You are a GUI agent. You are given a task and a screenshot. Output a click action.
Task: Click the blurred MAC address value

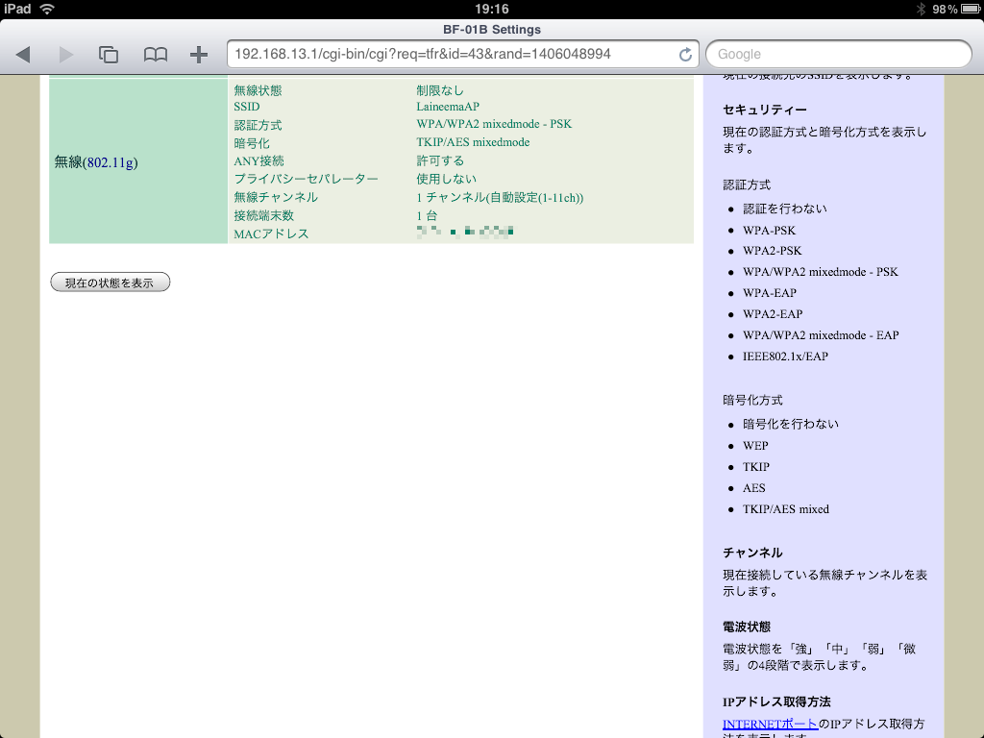click(x=465, y=232)
